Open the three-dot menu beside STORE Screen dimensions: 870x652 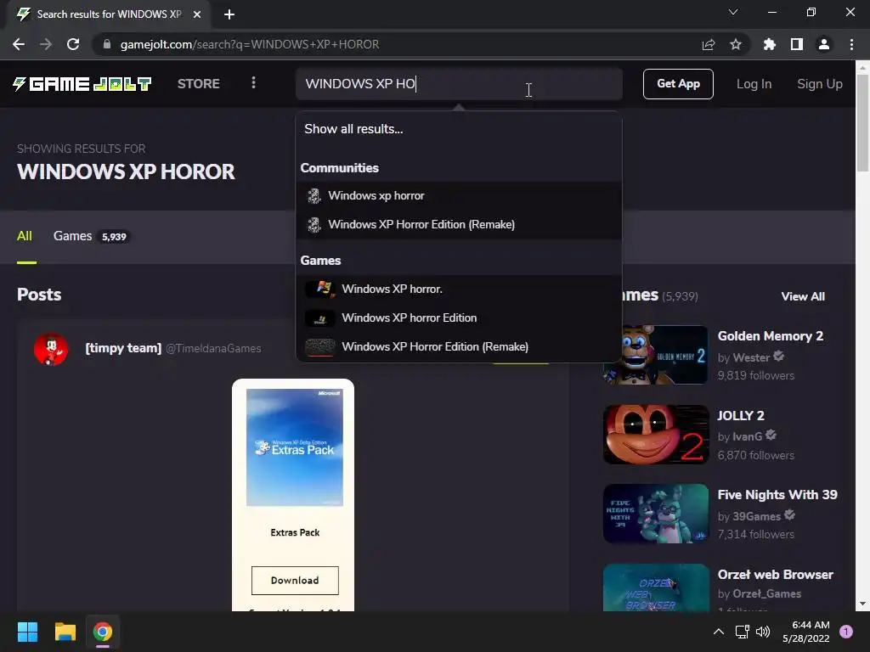[253, 83]
